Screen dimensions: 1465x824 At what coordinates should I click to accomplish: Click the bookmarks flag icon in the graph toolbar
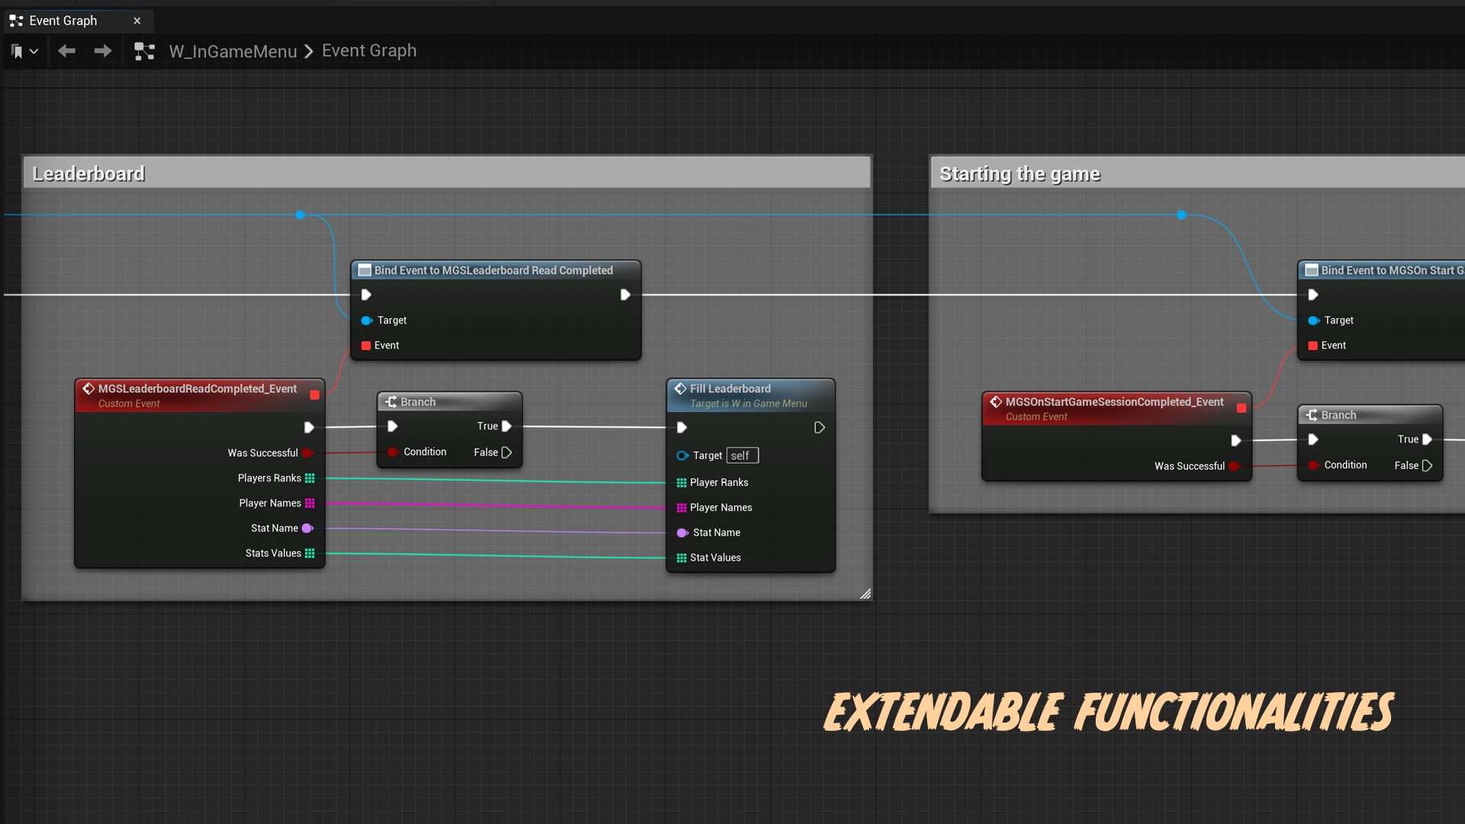tap(17, 50)
